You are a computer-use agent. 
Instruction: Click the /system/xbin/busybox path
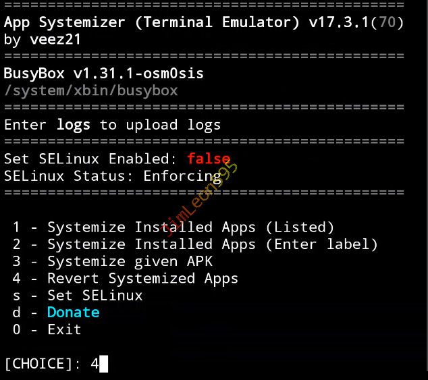click(x=90, y=90)
